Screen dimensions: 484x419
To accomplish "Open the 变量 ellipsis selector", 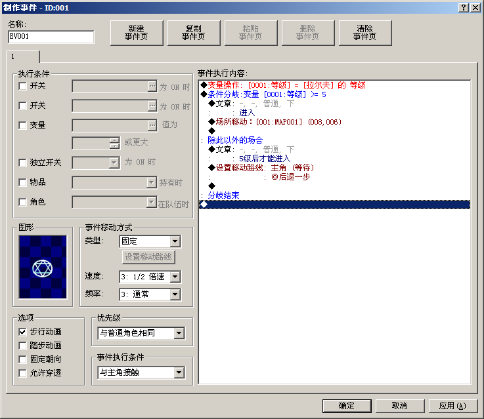I will [152, 125].
